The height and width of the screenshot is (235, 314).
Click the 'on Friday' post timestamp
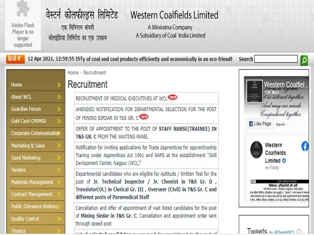(x=272, y=167)
